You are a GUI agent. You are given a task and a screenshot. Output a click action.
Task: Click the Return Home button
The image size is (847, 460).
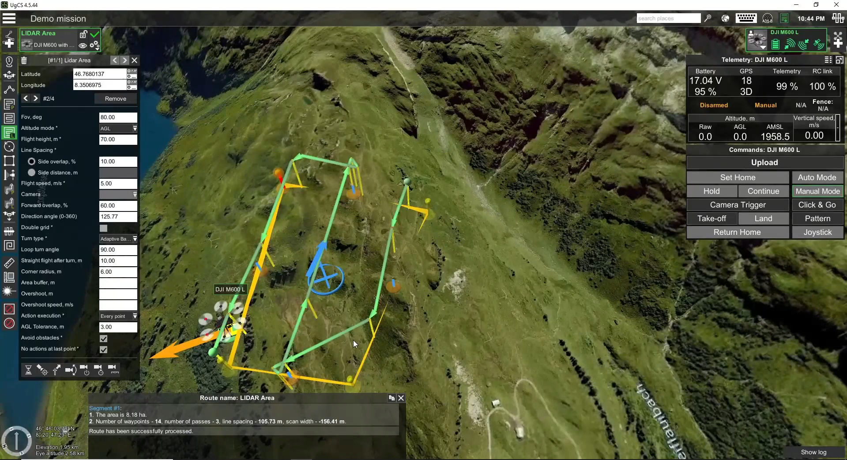[x=737, y=232]
